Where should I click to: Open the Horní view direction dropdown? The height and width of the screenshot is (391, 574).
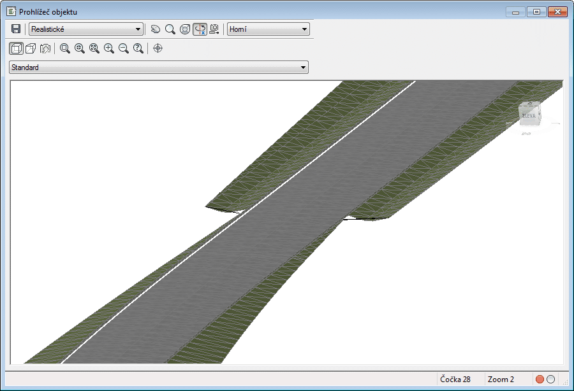pyautogui.click(x=269, y=29)
